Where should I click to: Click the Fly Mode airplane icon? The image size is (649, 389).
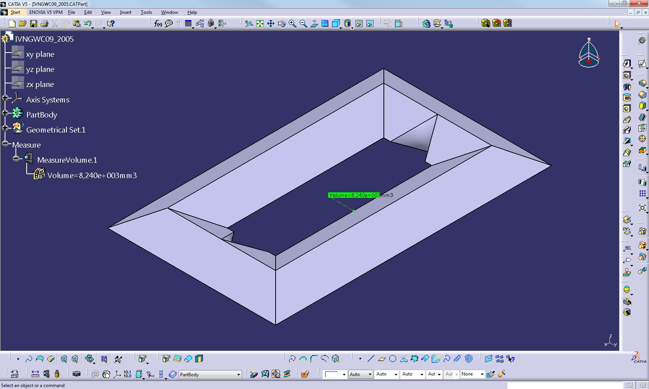tap(249, 24)
